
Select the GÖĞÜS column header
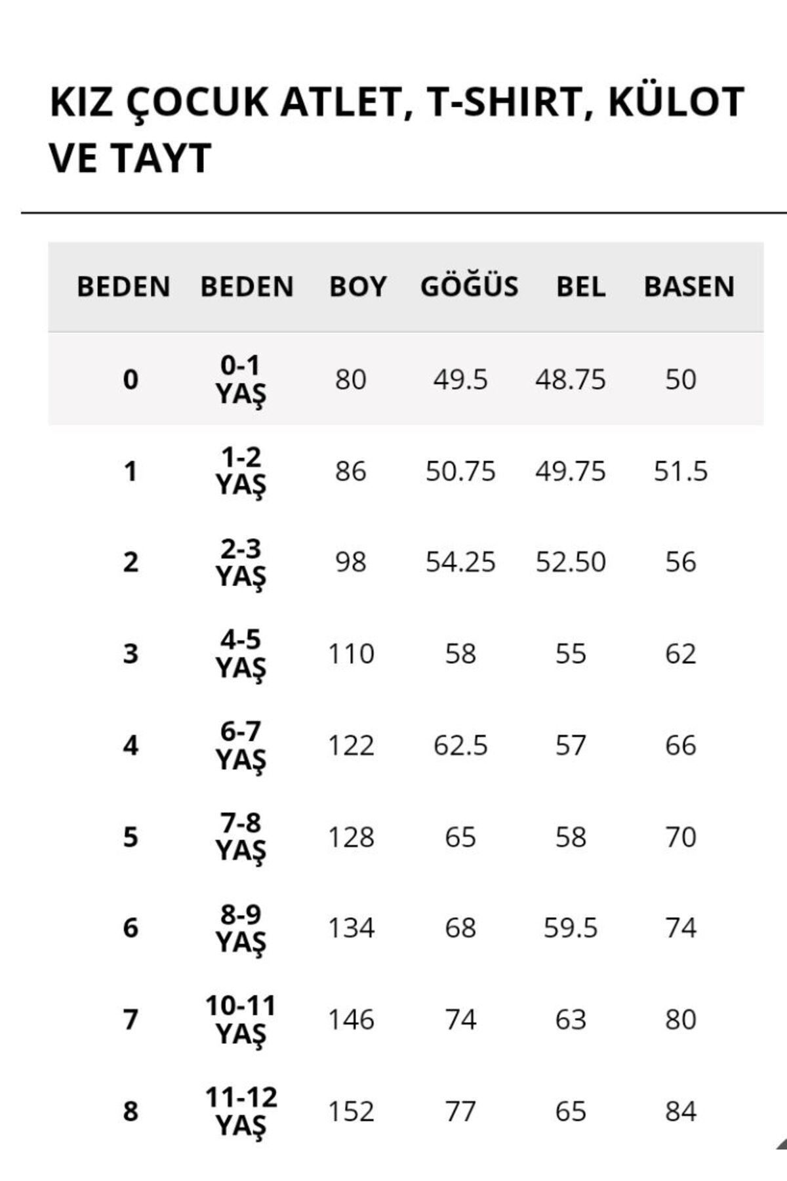pyautogui.click(x=469, y=285)
